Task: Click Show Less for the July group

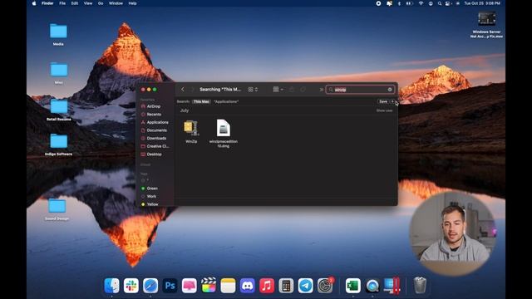Action: coord(384,110)
